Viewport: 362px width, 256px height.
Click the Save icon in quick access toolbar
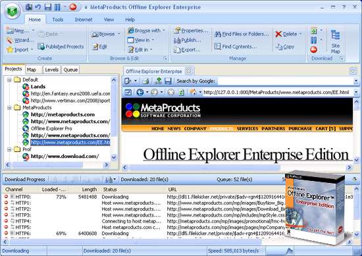tap(48, 7)
